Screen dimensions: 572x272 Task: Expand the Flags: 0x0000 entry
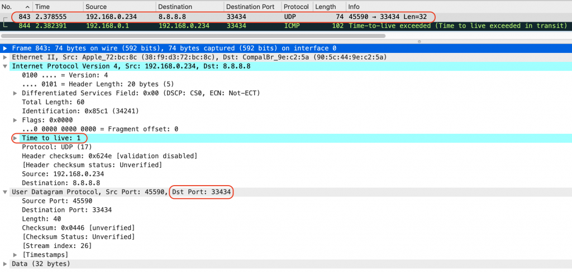click(16, 120)
